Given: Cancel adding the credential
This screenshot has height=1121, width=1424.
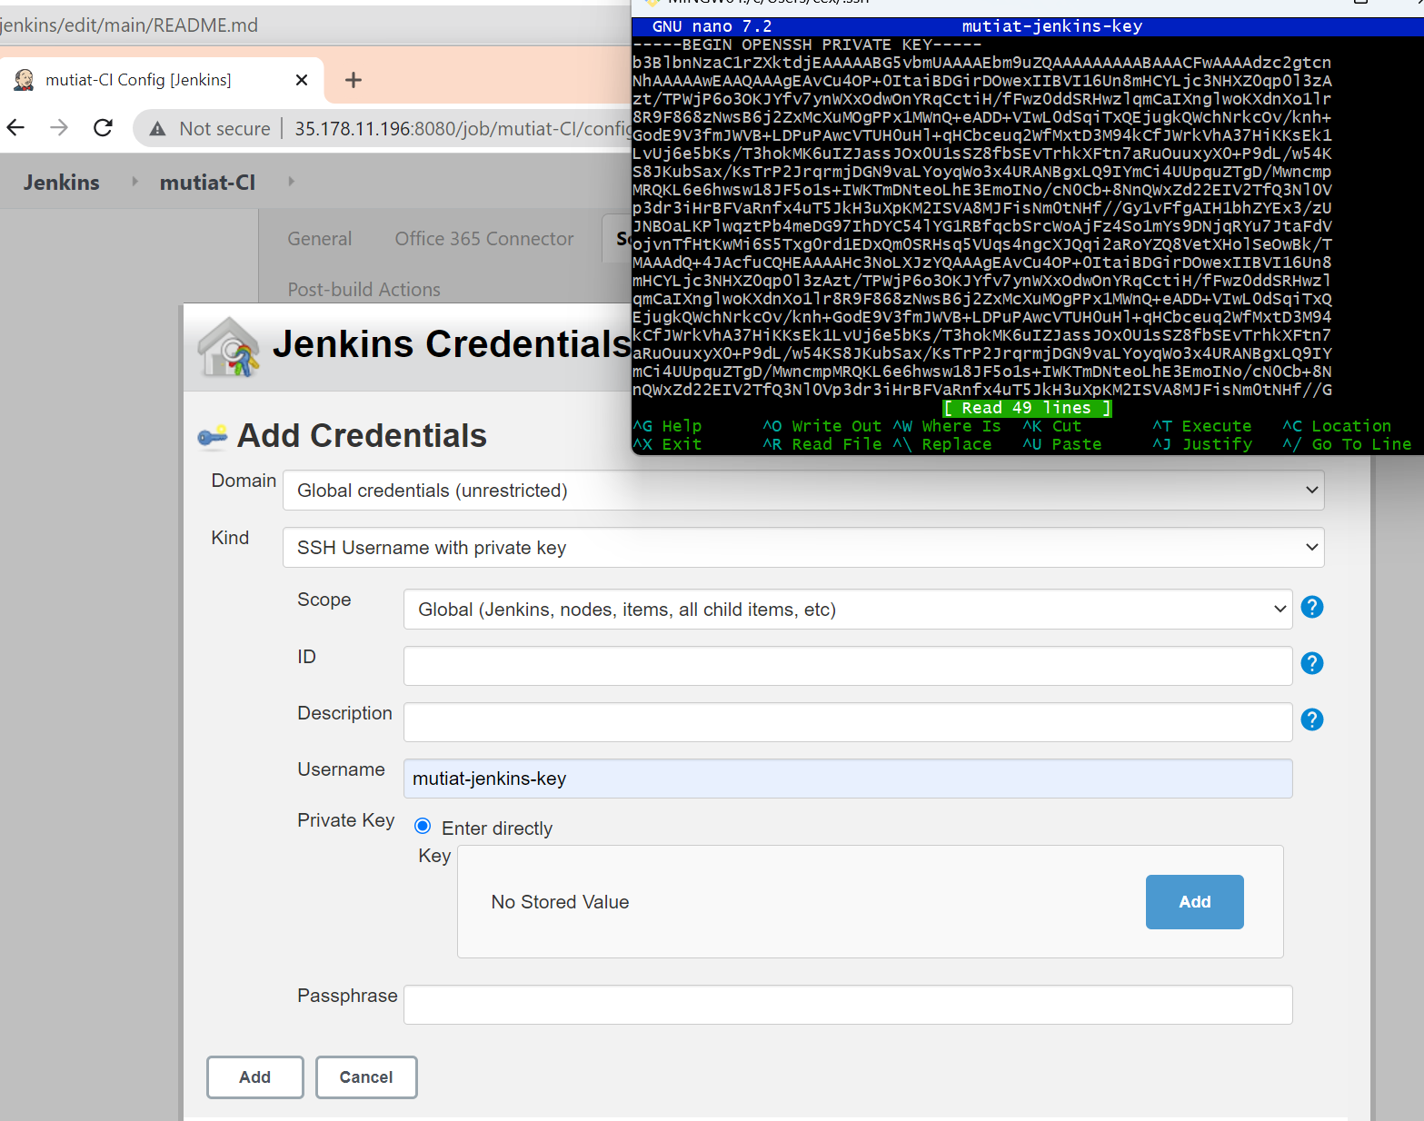Looking at the screenshot, I should tap(365, 1076).
